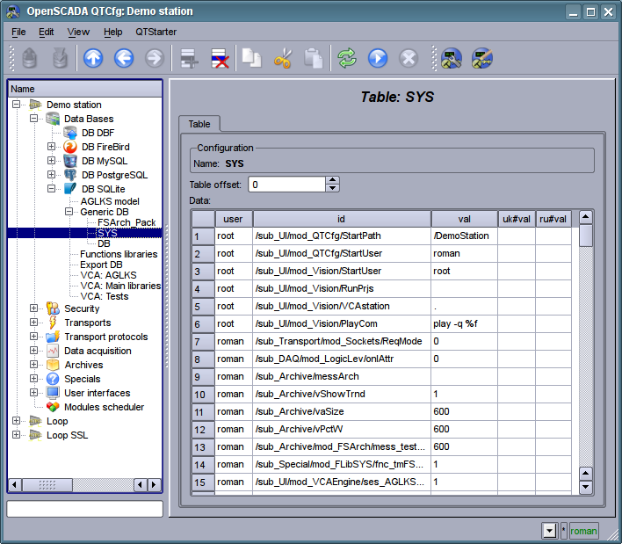
Task: Click the data table vertical scrollbar thumb
Action: click(x=586, y=236)
